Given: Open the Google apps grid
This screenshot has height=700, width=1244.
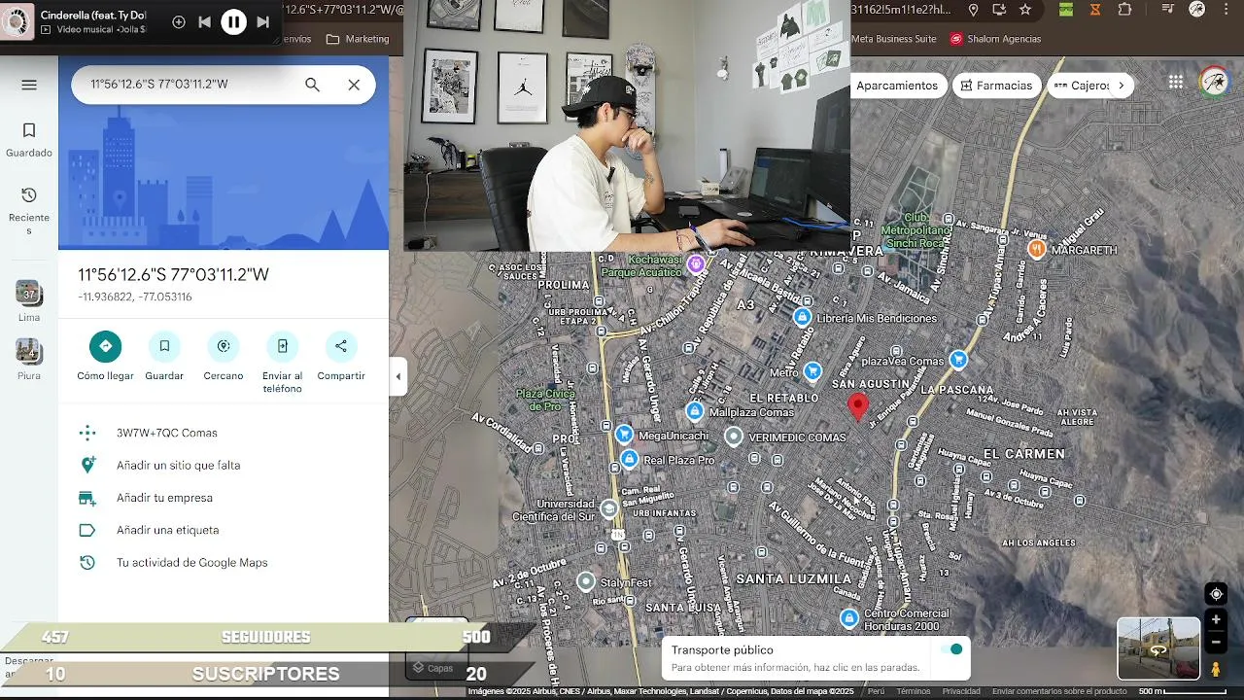Looking at the screenshot, I should pyautogui.click(x=1176, y=83).
